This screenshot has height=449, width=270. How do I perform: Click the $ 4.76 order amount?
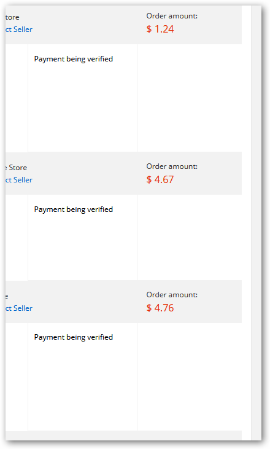pos(160,308)
